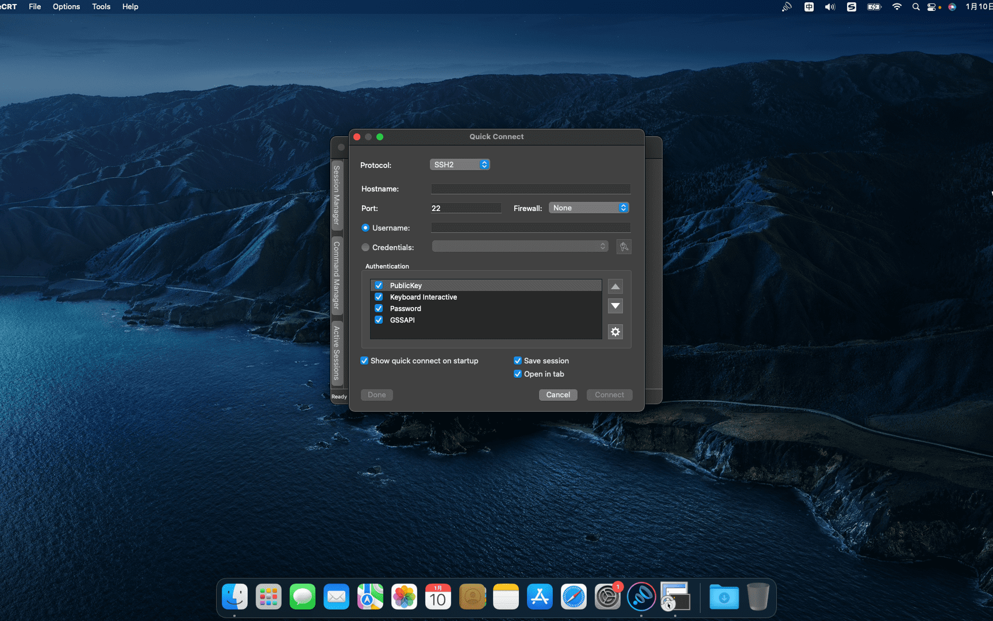Open the Options menu

[x=66, y=6]
